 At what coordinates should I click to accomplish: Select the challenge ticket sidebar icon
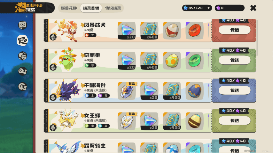[22, 40]
